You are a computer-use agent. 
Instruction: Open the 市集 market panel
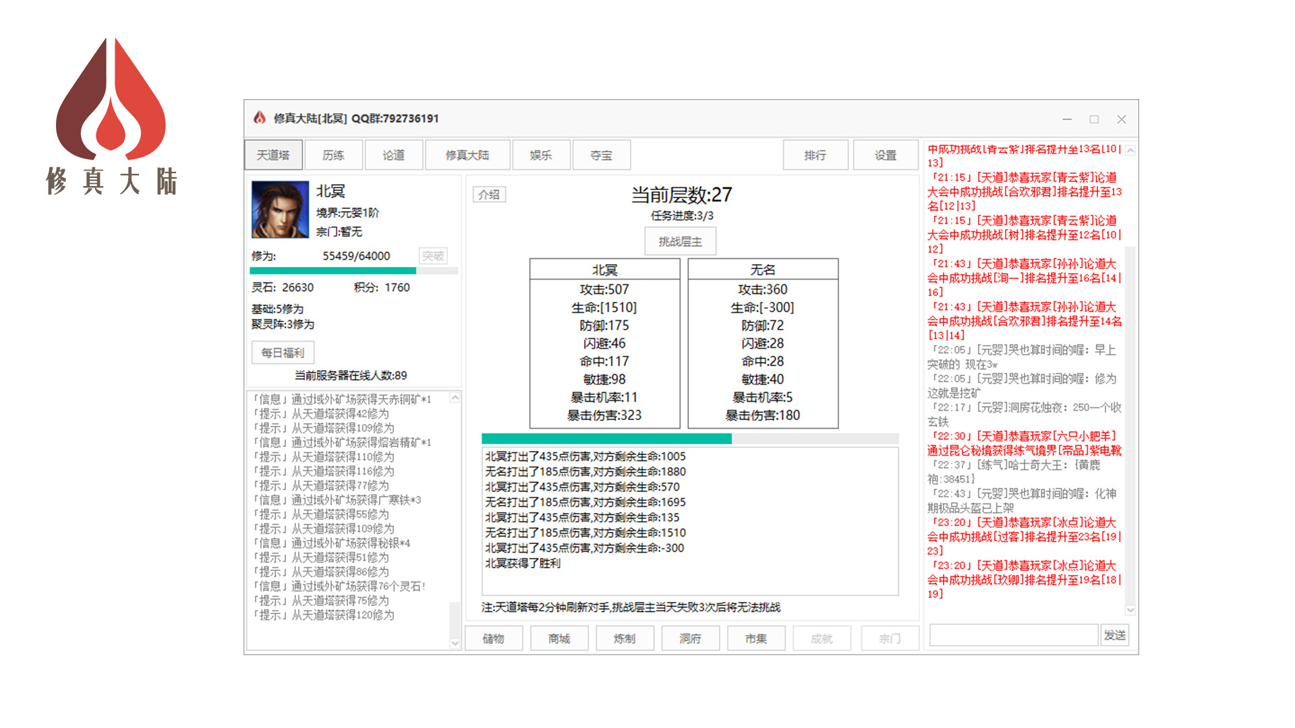coord(756,638)
